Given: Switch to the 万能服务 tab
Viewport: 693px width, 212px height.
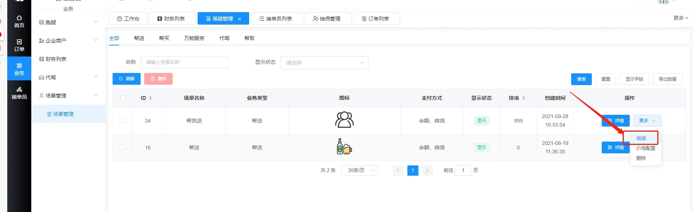Looking at the screenshot, I should pyautogui.click(x=194, y=38).
